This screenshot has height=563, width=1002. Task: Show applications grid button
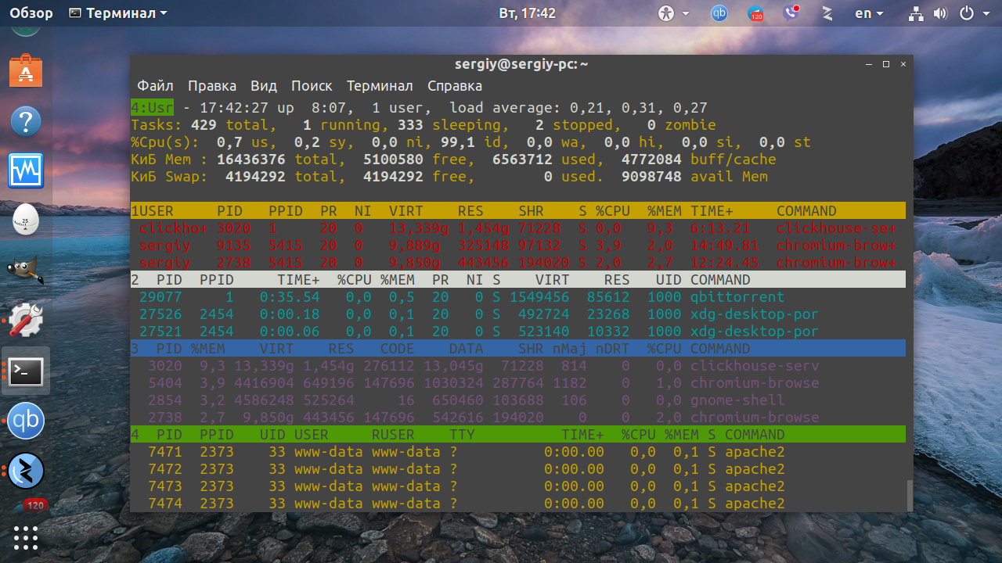[26, 538]
